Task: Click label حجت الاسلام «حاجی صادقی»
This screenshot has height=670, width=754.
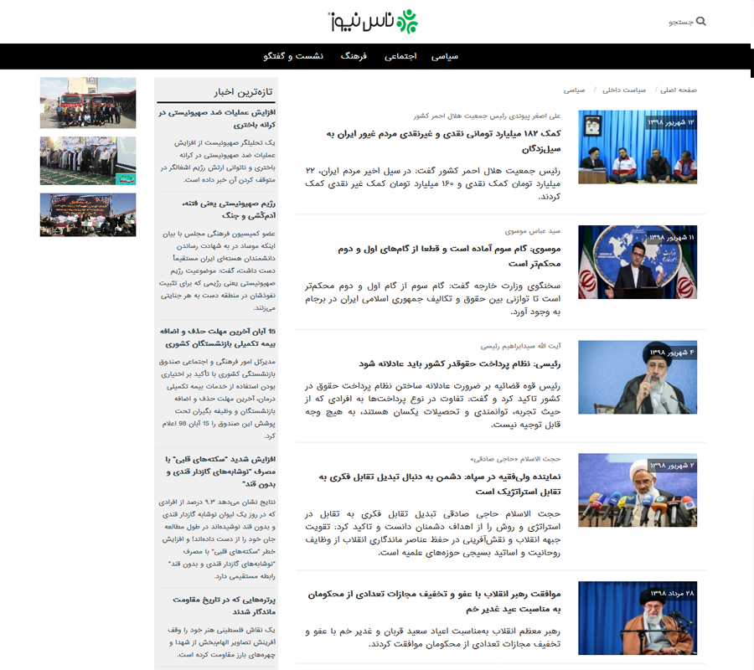Action: (x=515, y=459)
